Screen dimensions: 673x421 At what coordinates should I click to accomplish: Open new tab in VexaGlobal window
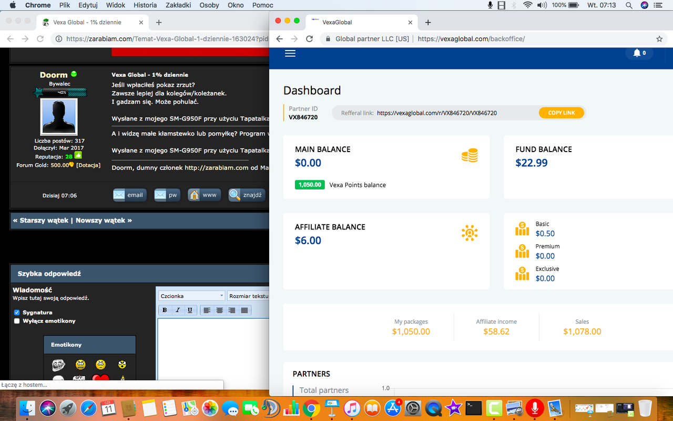point(428,22)
